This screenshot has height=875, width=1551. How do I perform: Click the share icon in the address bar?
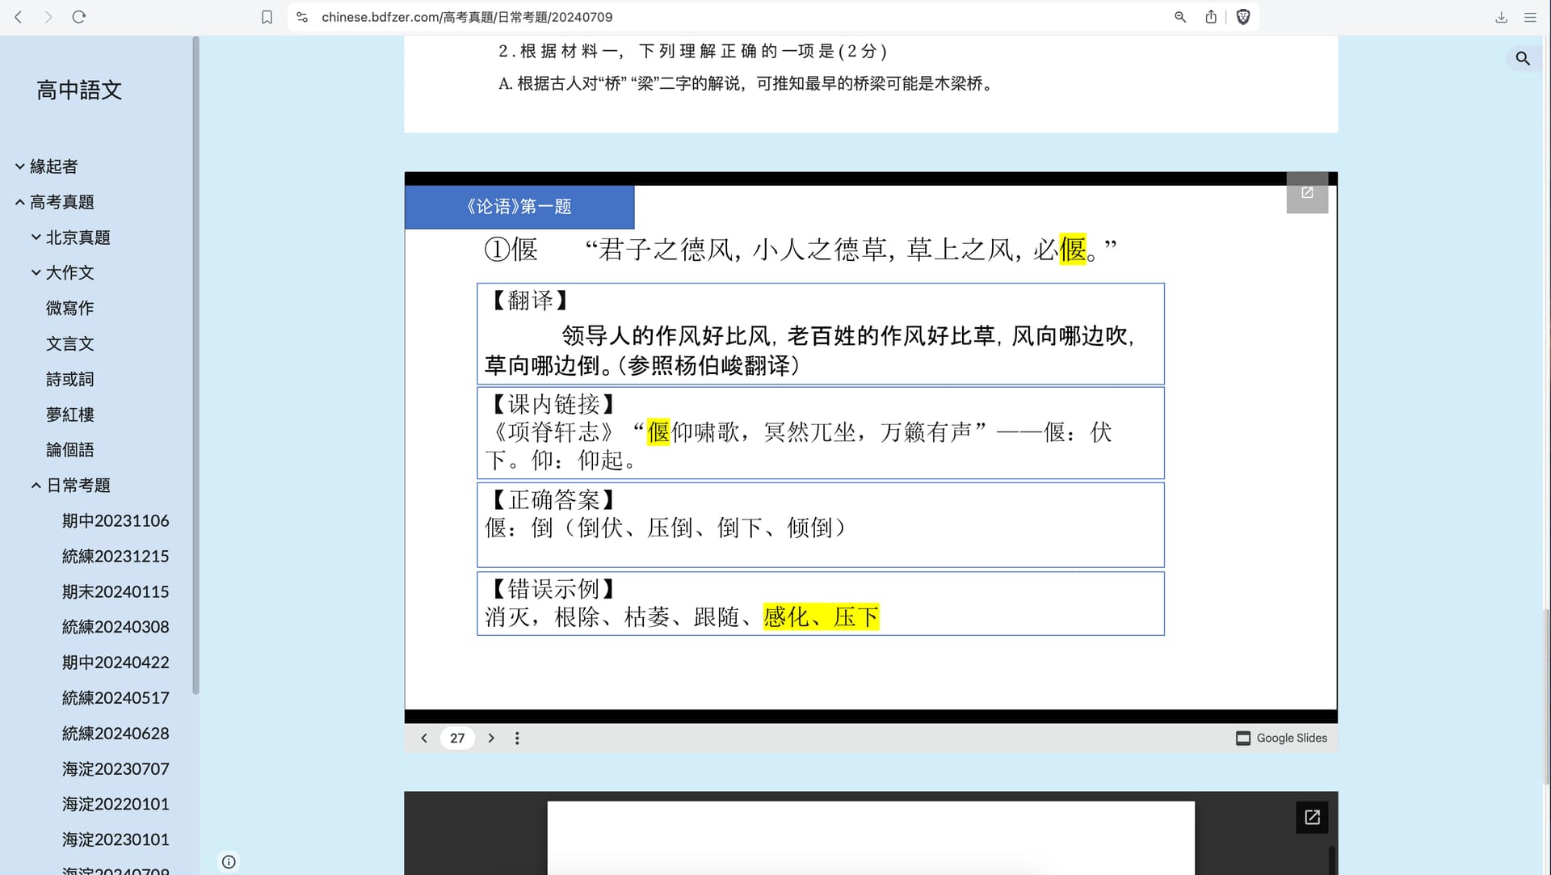(1211, 17)
